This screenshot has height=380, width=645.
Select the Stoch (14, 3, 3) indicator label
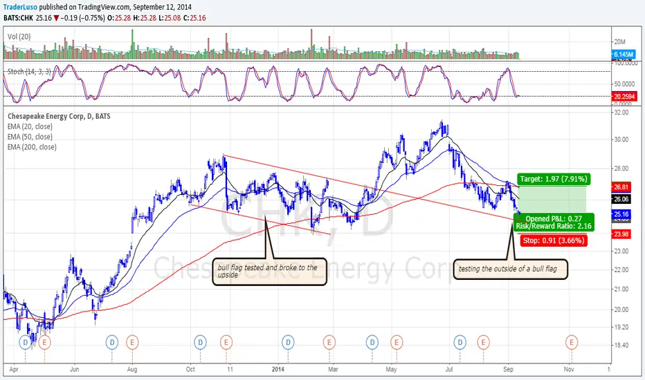tap(29, 71)
